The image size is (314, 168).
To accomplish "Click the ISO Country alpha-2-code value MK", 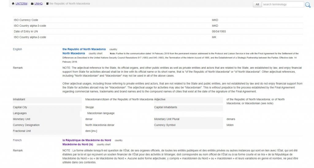I will point(214,37).
